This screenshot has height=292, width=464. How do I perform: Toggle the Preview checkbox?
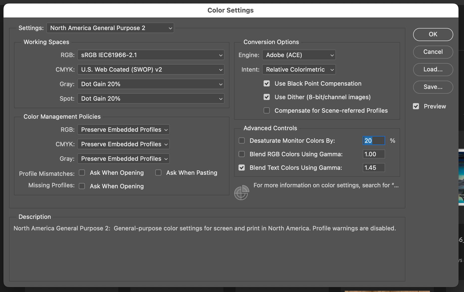(x=416, y=106)
